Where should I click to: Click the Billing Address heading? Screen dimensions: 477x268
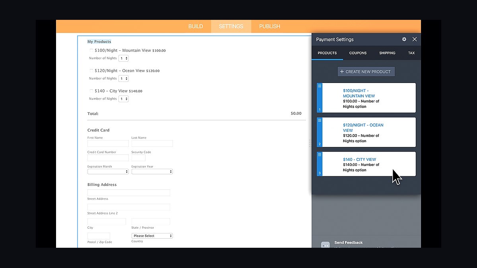pos(102,185)
